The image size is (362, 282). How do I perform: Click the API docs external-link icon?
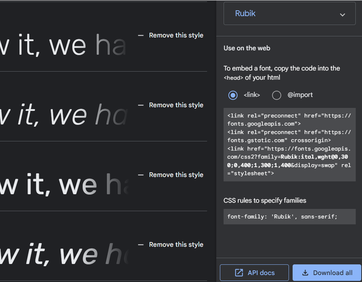(239, 273)
